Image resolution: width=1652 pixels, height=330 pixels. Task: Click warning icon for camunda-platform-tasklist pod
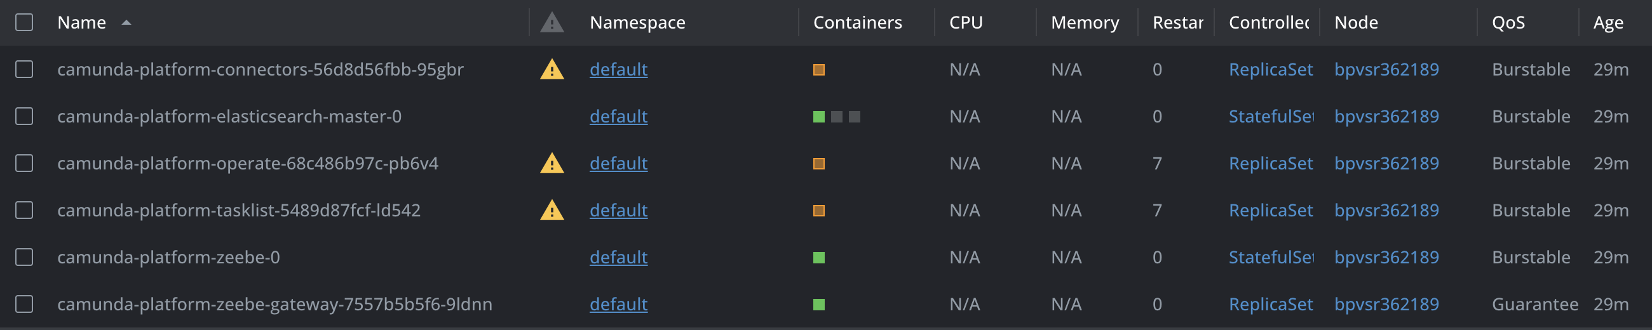(x=552, y=210)
